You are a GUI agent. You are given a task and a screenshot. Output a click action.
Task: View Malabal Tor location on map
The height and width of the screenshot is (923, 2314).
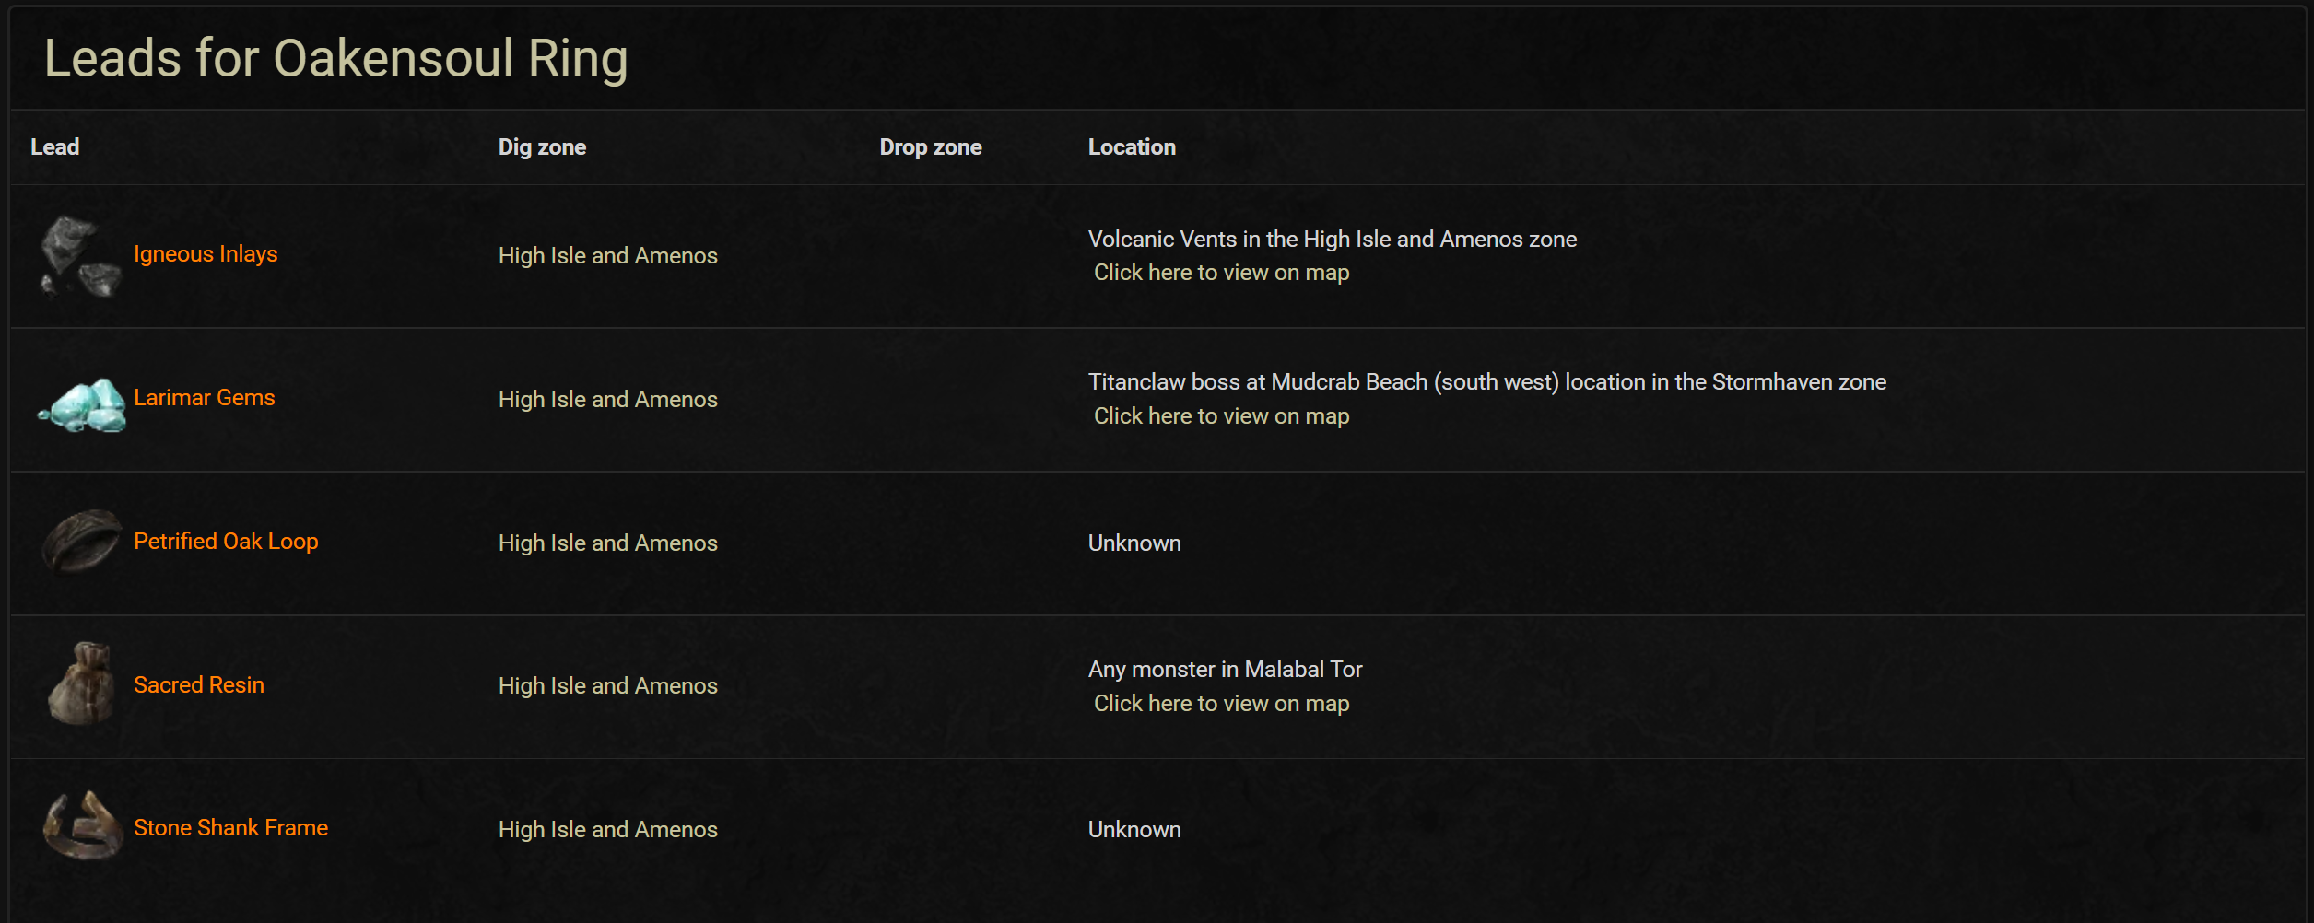click(1221, 704)
